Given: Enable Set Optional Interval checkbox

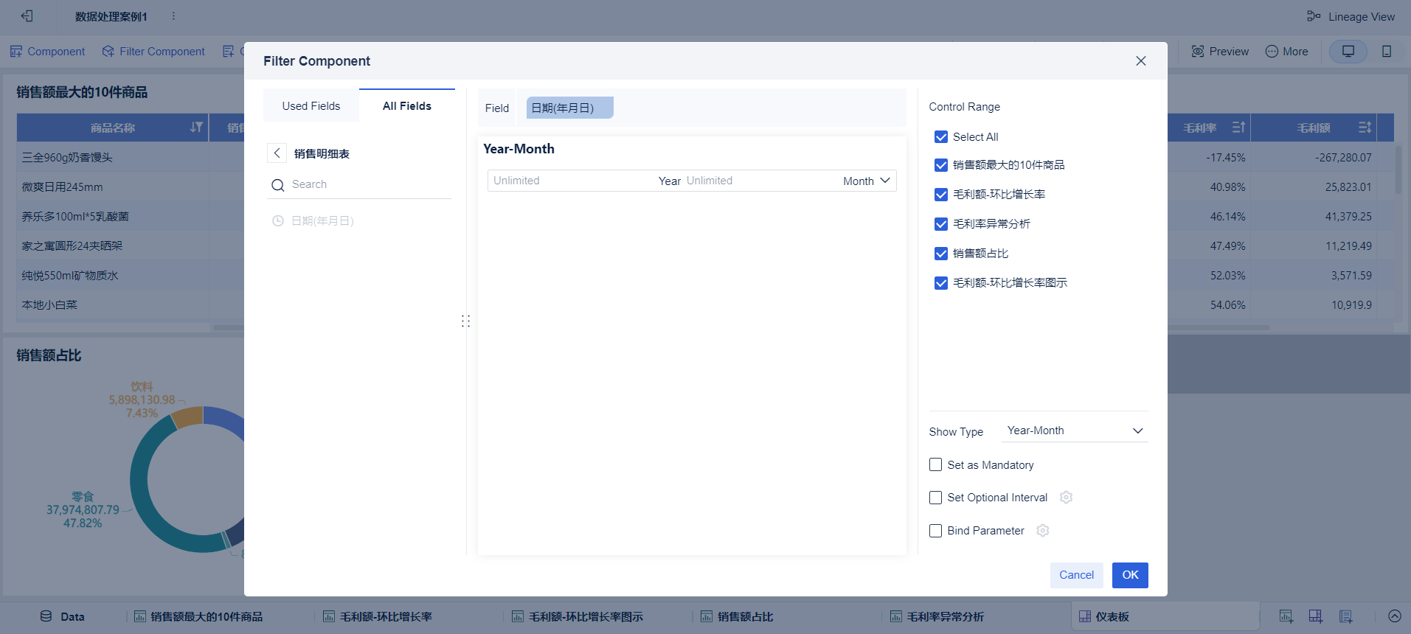Looking at the screenshot, I should 936,497.
